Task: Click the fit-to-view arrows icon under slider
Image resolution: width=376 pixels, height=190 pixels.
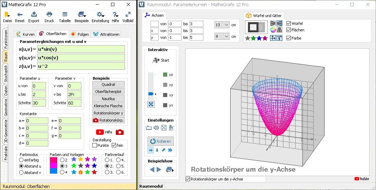Action: pyautogui.click(x=151, y=104)
